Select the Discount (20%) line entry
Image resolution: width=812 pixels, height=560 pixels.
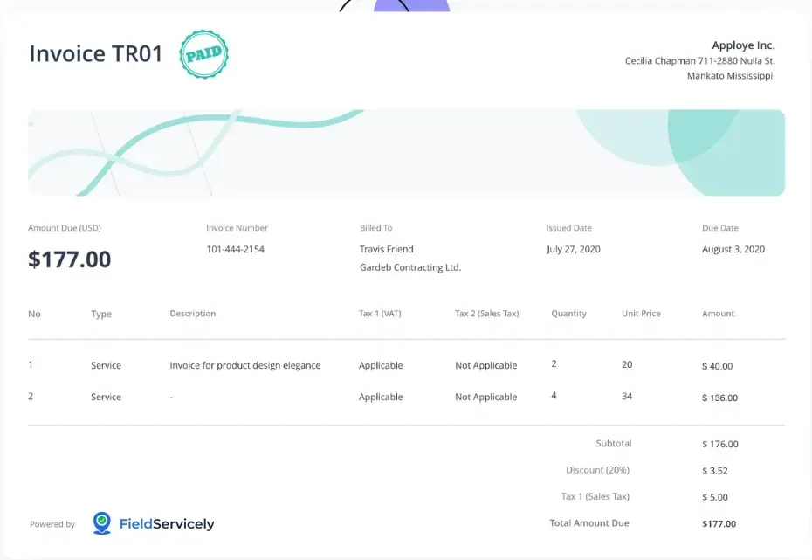[597, 470]
